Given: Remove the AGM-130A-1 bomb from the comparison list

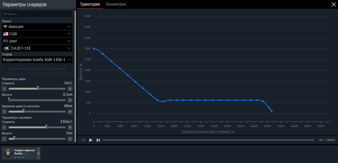Looking at the screenshot, I should click(x=38, y=153).
